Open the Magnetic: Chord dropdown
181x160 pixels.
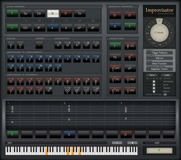[x=159, y=69]
